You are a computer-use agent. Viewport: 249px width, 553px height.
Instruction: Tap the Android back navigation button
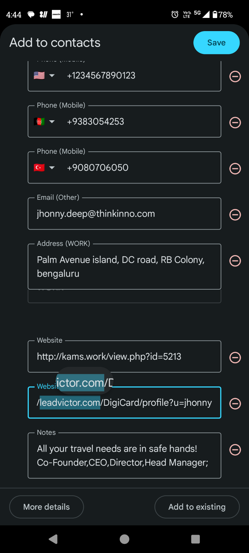coord(53,539)
